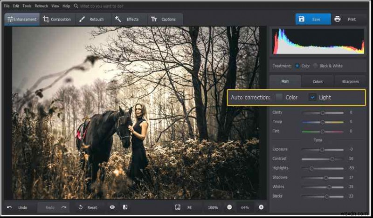This screenshot has height=218, width=373.
Task: Open the Retouch menu in menu bar
Action: (x=41, y=6)
